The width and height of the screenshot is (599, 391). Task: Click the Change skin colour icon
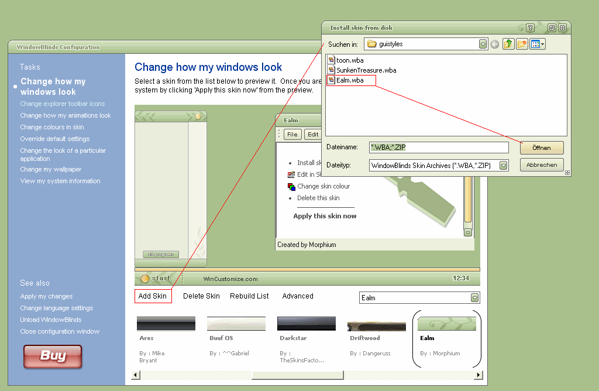(291, 186)
